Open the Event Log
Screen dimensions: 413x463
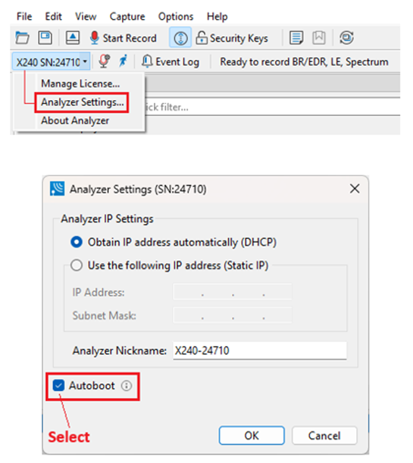(171, 61)
